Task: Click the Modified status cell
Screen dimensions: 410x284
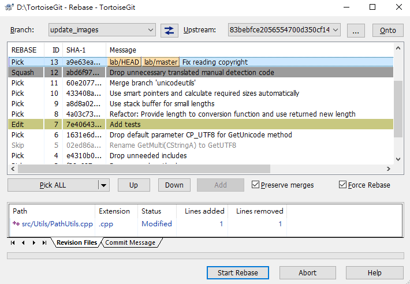Action: point(156,224)
